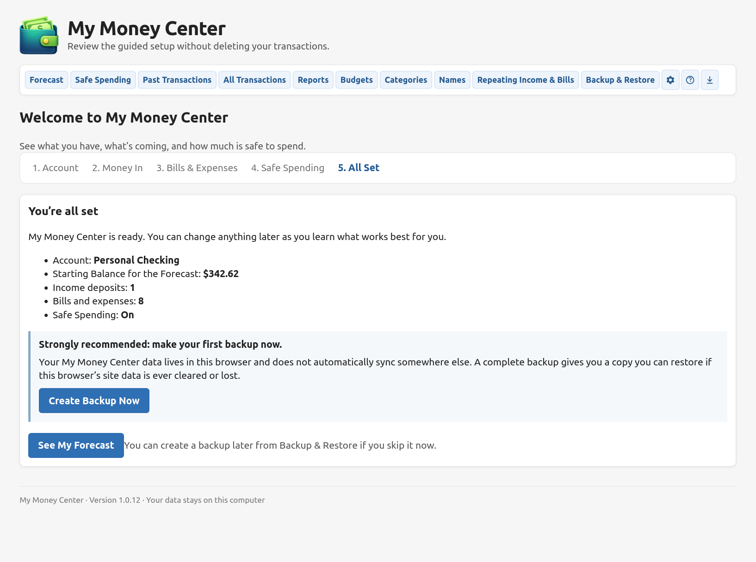Screen dimensions: 756x562
Task: Click the "Income deposits: 1" line
Action: [94, 288]
